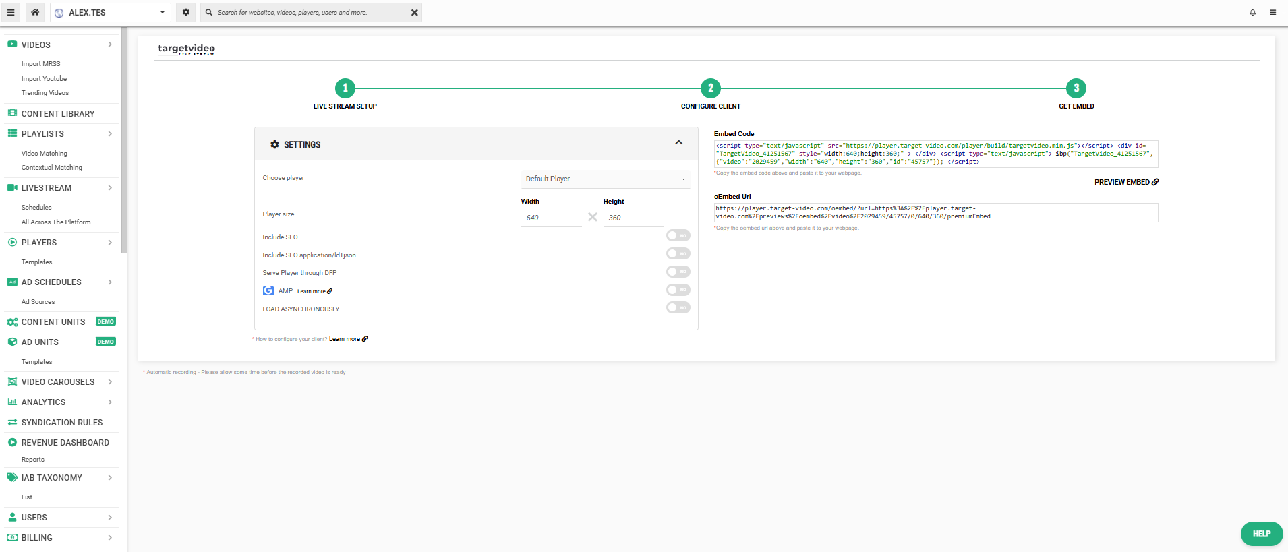Expand the Livestream sidebar chevron
Image resolution: width=1288 pixels, height=552 pixels.
point(110,187)
